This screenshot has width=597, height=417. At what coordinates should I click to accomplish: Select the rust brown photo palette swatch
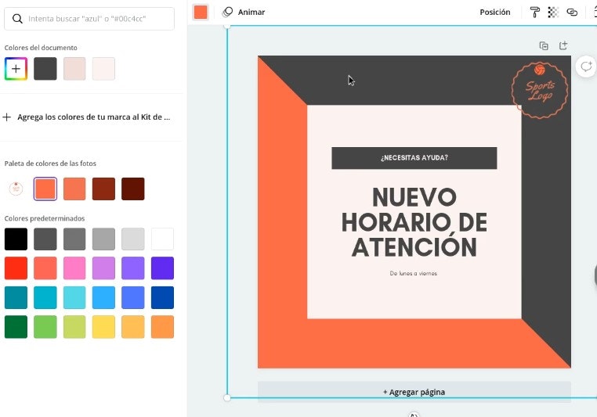point(103,189)
